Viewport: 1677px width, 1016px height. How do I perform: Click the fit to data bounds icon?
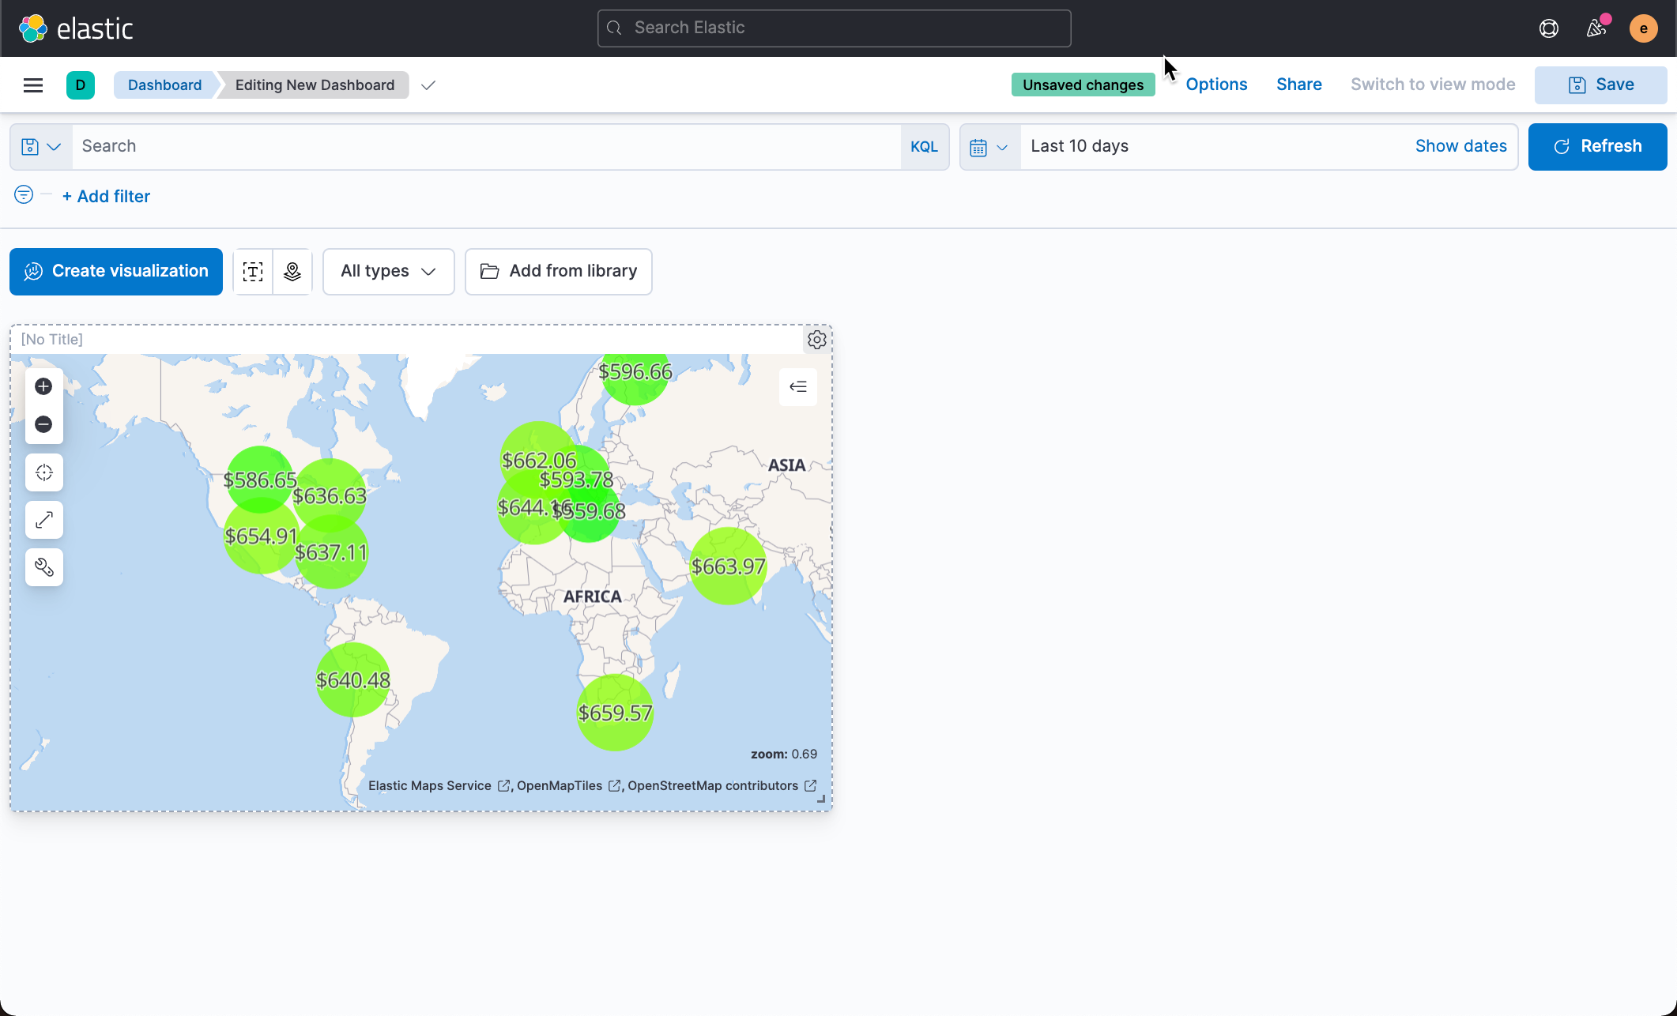pyautogui.click(x=43, y=472)
